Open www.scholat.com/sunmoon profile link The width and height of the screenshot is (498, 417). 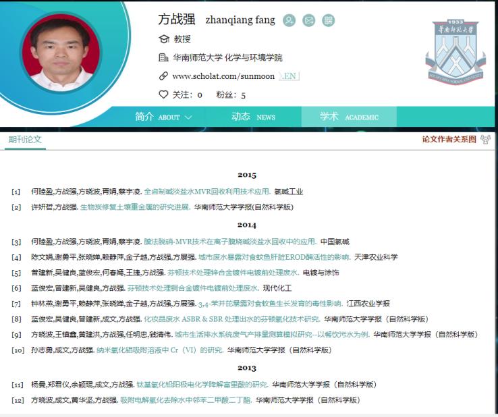[x=223, y=76]
